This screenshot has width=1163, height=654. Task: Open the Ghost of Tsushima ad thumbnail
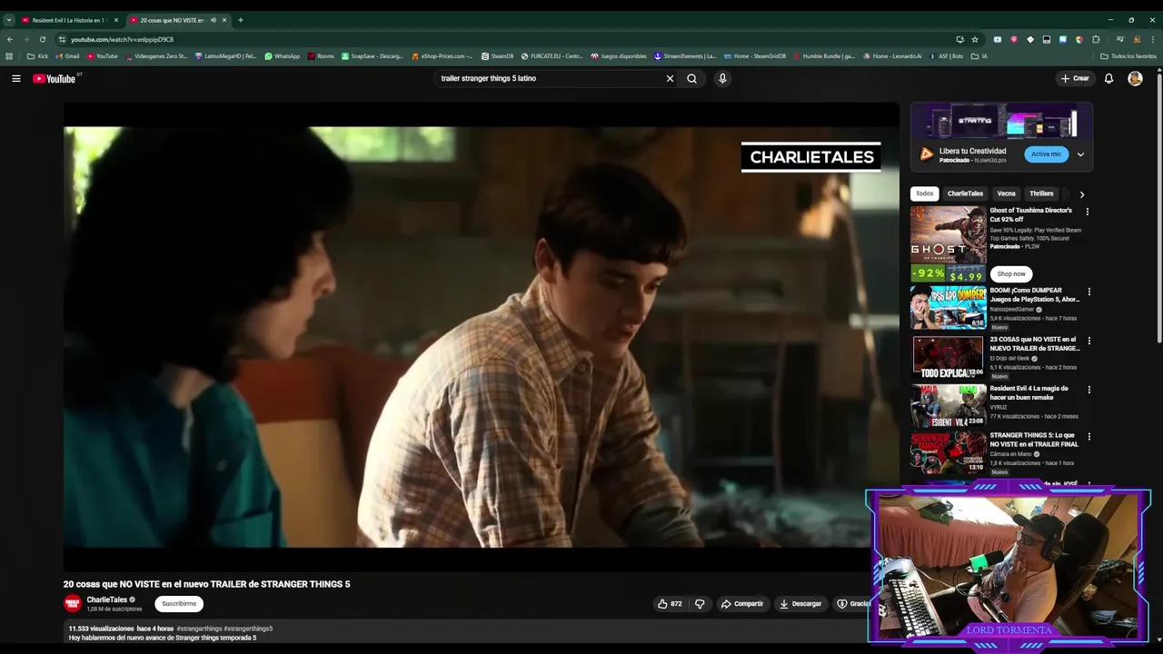(948, 243)
